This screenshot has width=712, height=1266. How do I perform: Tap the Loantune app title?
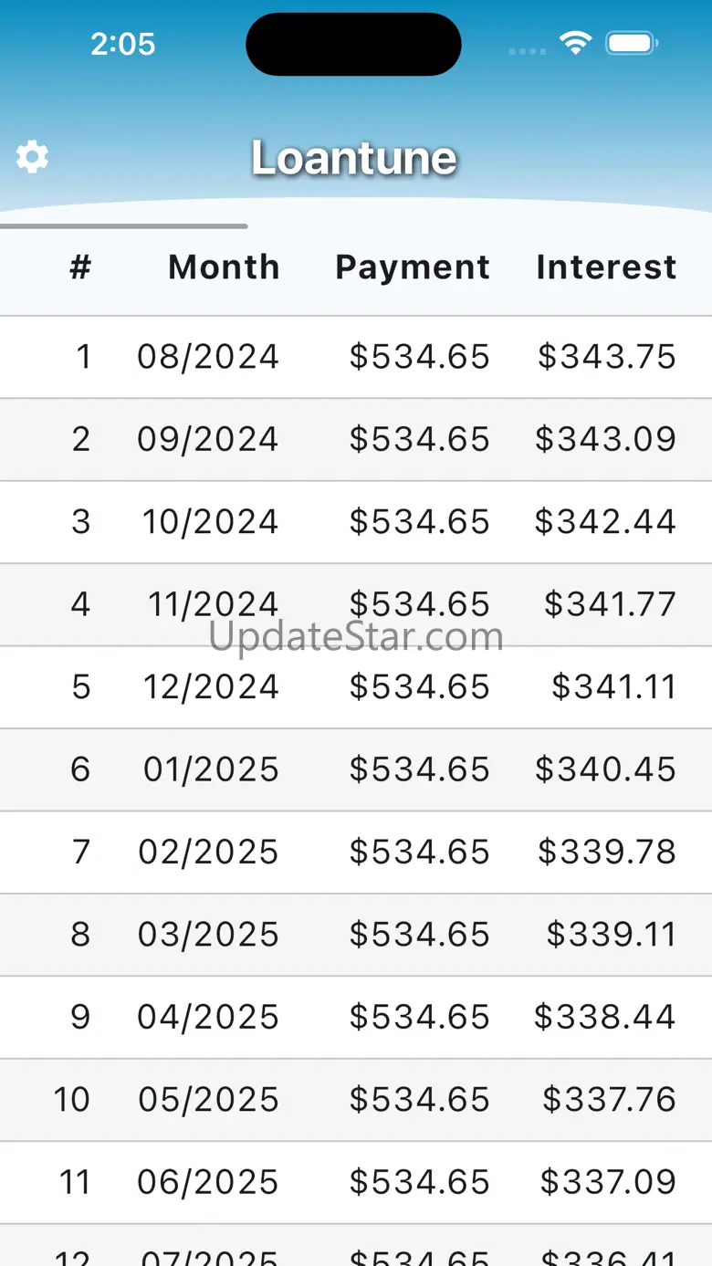354,158
